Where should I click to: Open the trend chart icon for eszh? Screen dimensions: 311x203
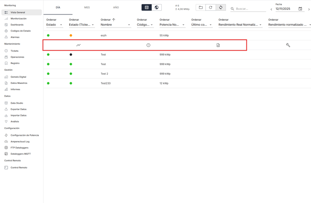78,45
